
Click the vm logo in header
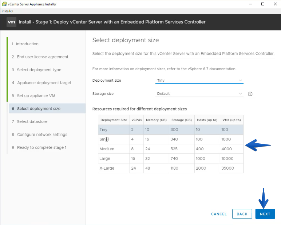[12, 22]
